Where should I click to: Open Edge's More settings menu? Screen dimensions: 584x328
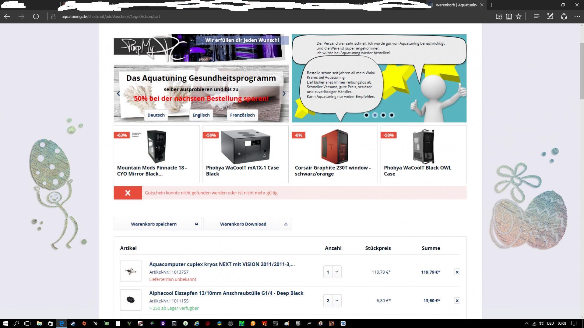coord(577,16)
